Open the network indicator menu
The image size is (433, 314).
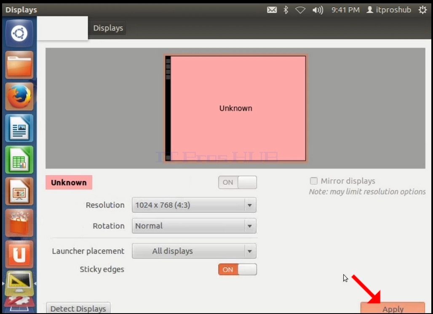(x=300, y=10)
